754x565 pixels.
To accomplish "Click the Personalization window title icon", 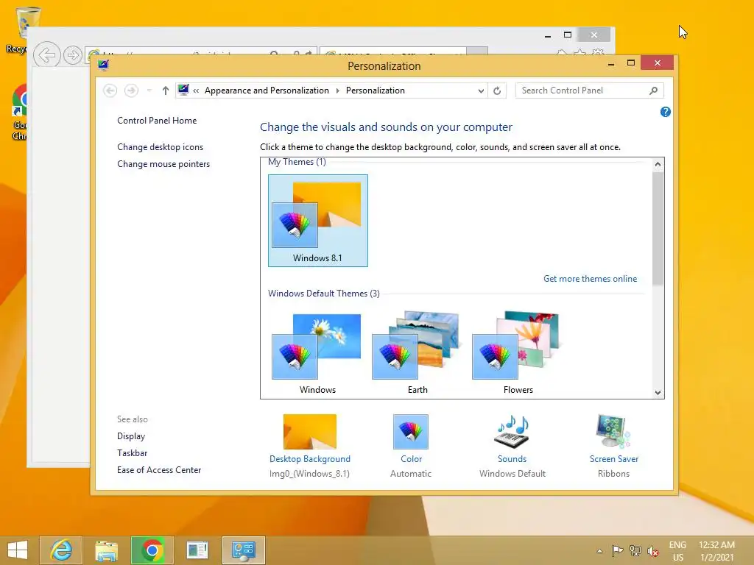I will (x=103, y=65).
